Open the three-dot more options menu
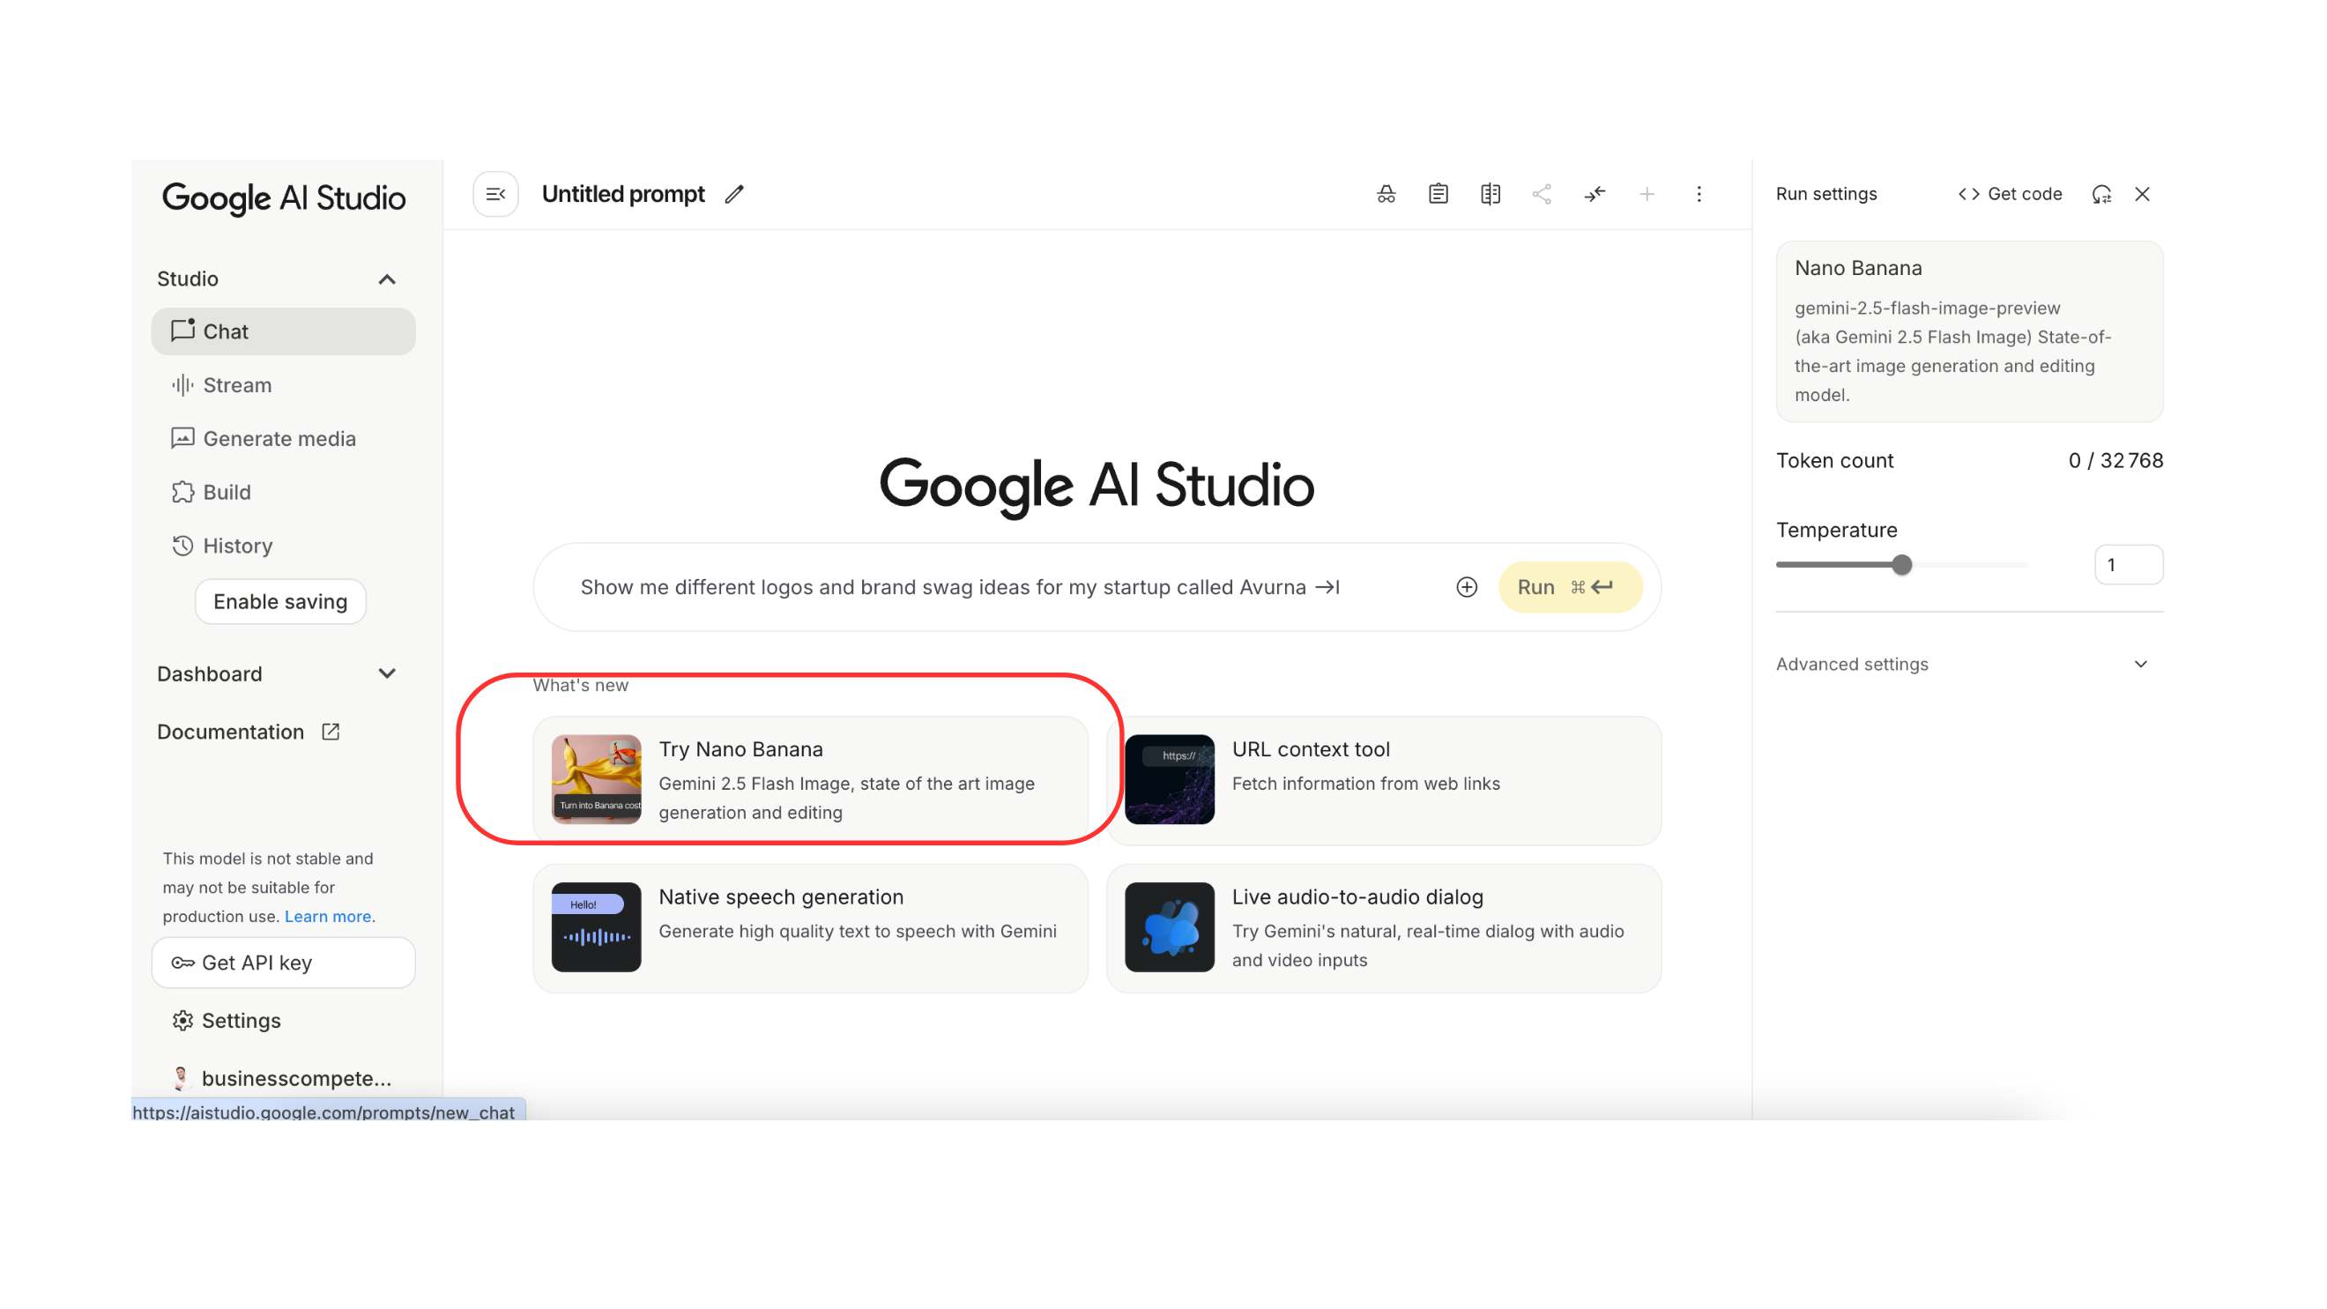2327x1309 pixels. point(1699,194)
